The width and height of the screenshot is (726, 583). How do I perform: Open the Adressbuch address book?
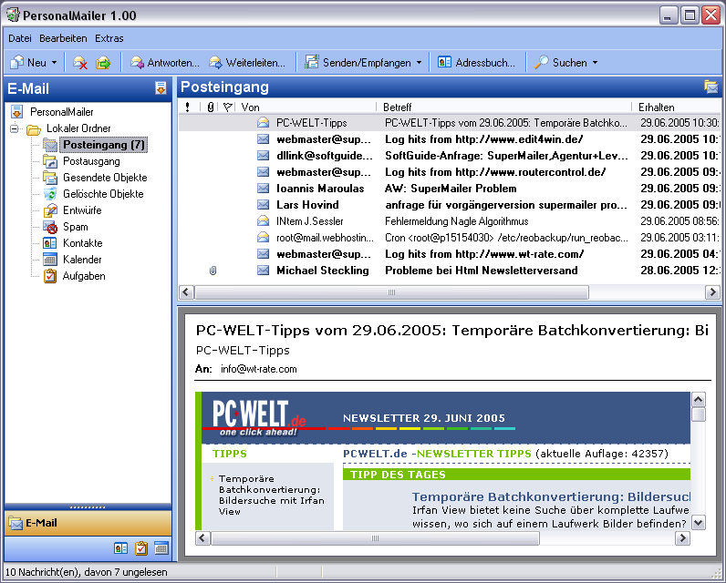(476, 63)
